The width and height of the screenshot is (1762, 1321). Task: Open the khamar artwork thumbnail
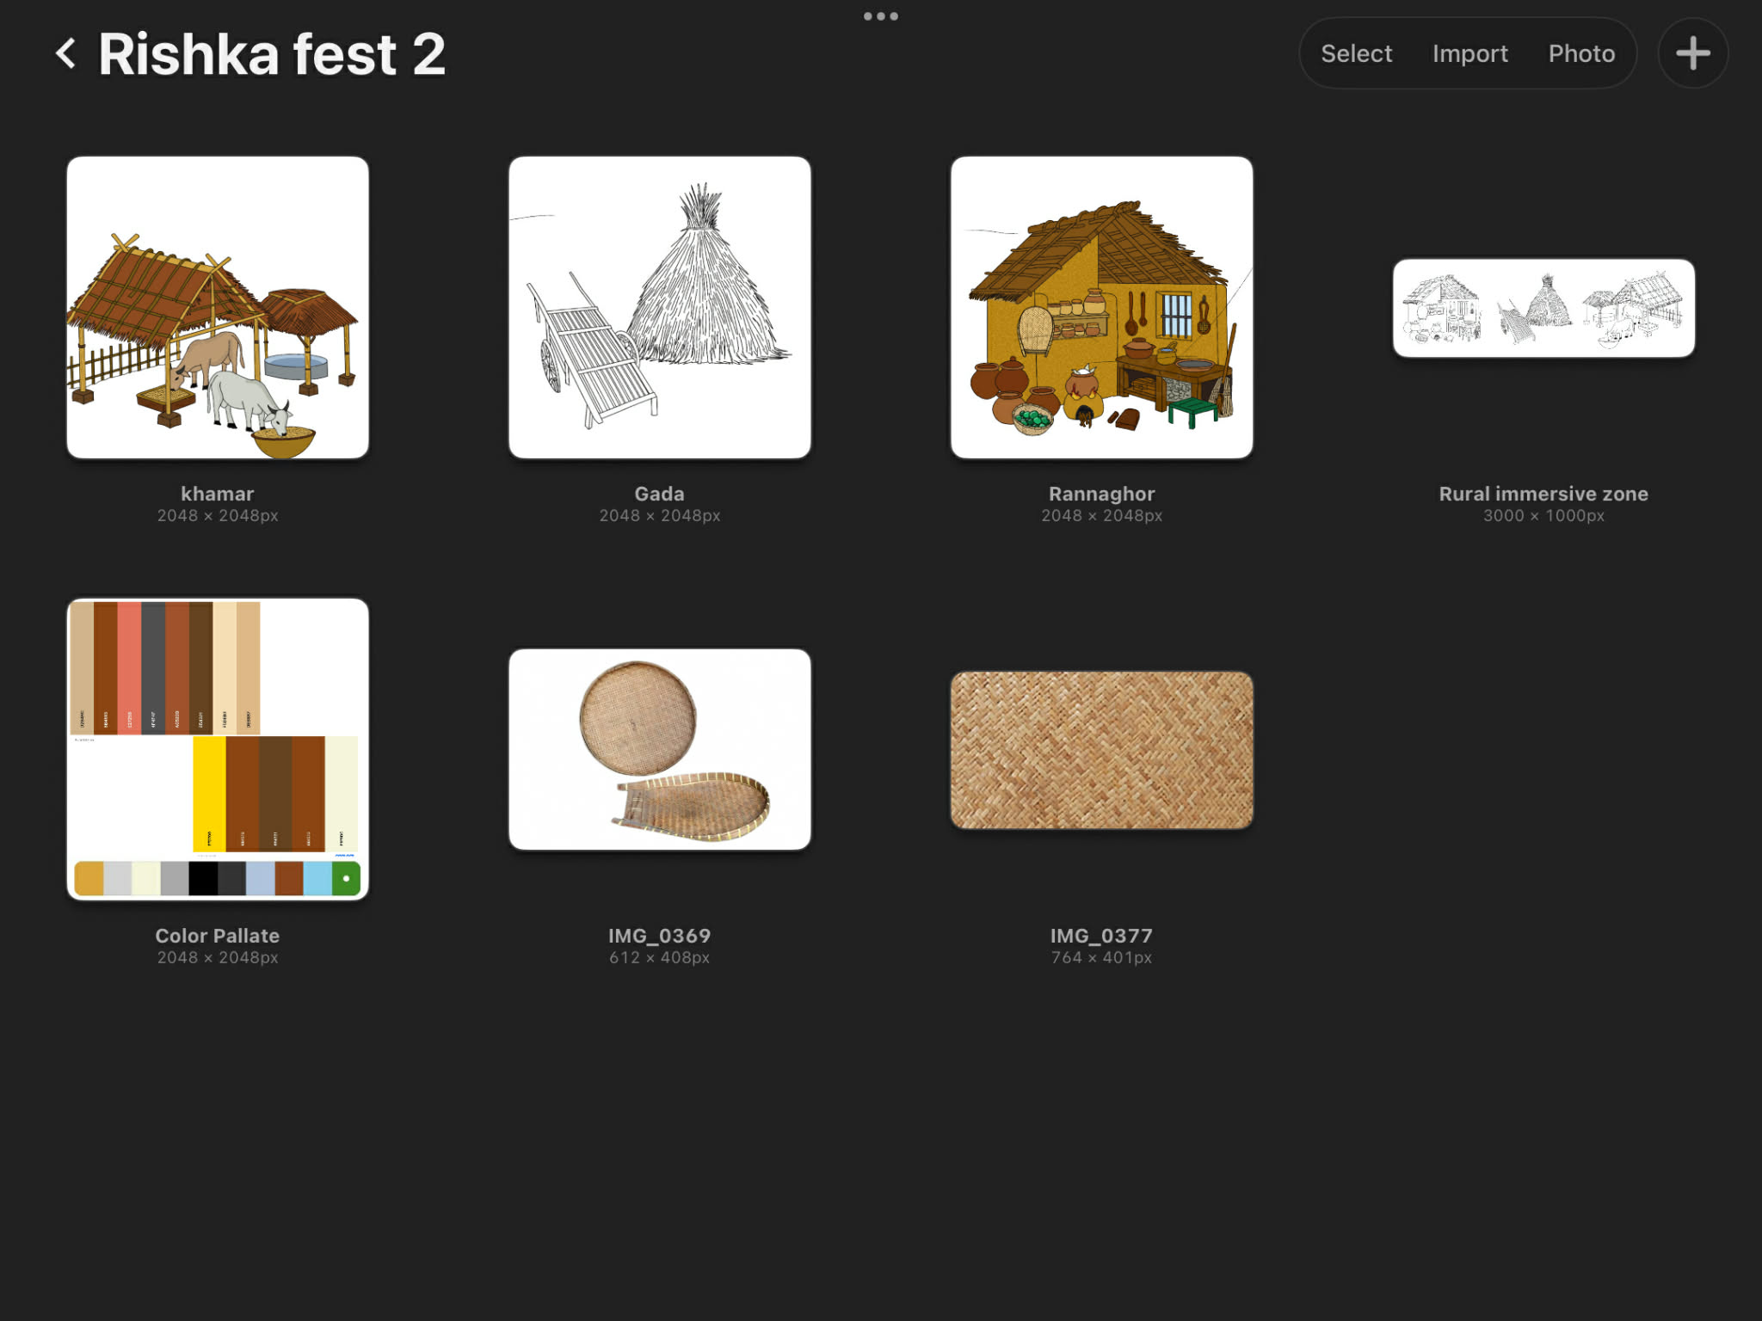tap(218, 307)
